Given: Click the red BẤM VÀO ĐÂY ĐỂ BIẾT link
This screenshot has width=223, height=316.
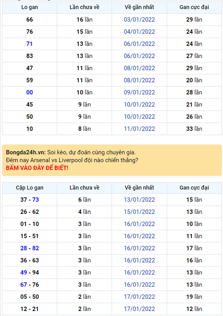Looking at the screenshot, I should pos(37,168).
